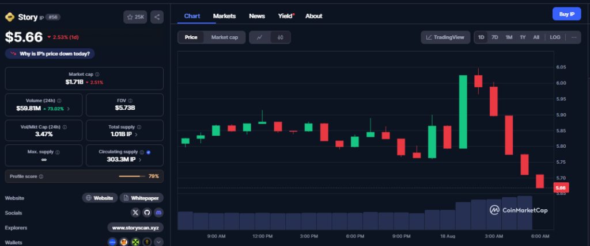Set chart range to 7D
590x246 pixels.
(495, 37)
